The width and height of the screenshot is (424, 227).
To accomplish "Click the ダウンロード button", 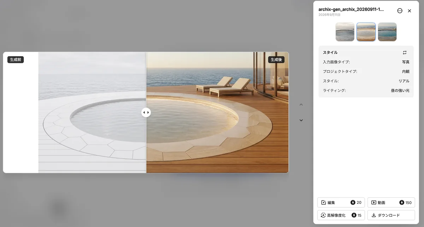I will [x=391, y=215].
